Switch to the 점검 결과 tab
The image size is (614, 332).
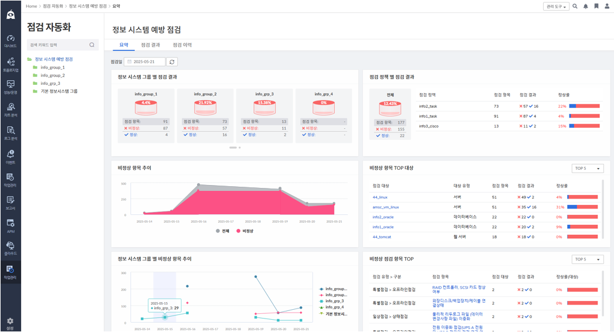pos(150,45)
